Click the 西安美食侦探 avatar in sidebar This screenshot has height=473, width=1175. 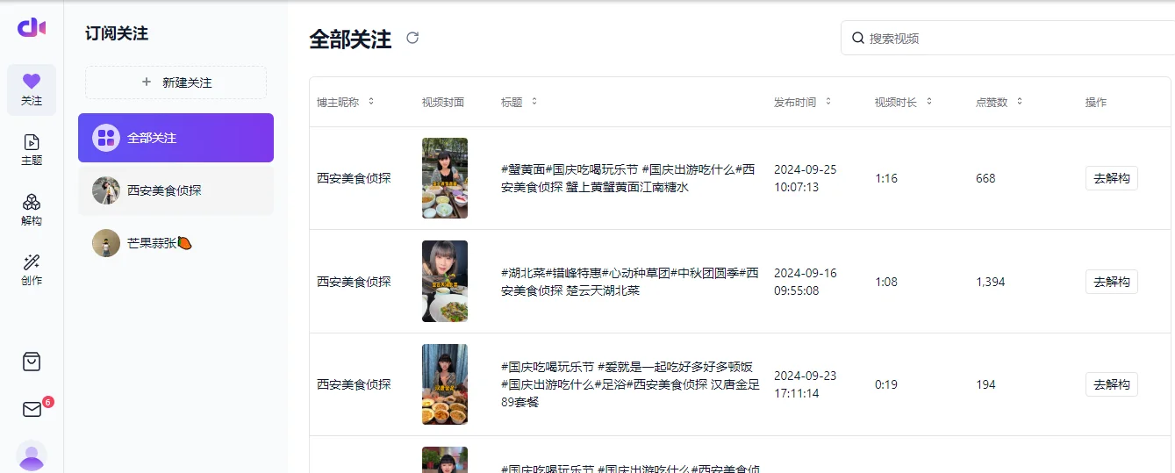pyautogui.click(x=106, y=190)
